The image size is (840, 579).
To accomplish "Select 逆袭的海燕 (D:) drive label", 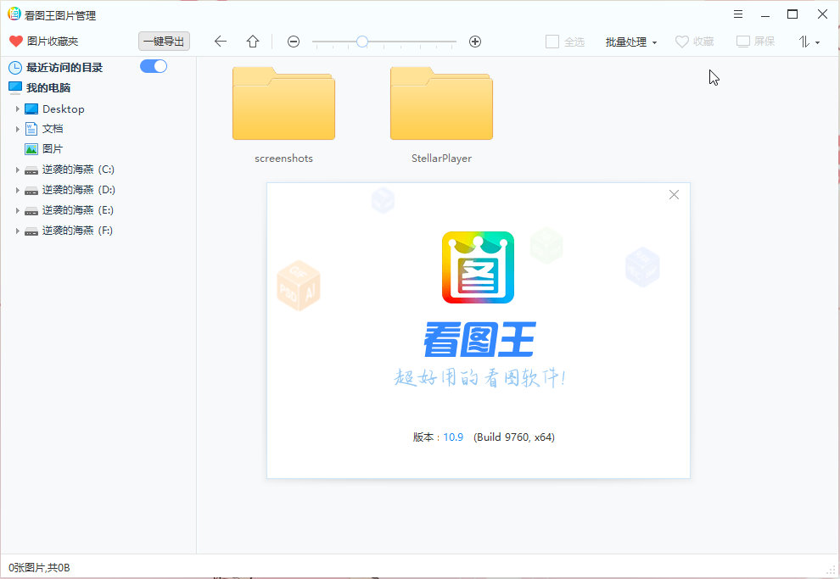I will [79, 190].
